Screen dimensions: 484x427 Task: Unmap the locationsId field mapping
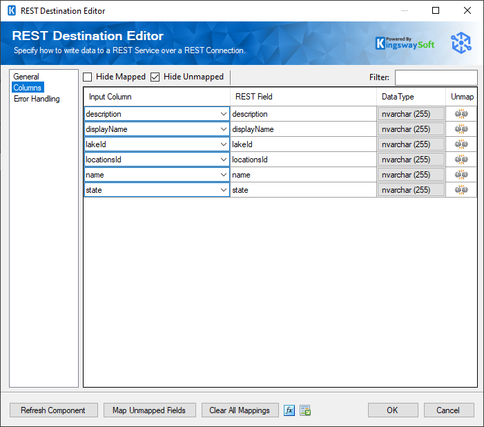pyautogui.click(x=461, y=160)
